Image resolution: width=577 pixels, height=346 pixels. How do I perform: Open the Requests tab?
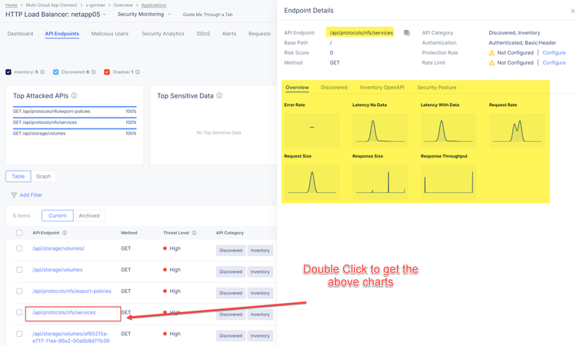point(259,34)
